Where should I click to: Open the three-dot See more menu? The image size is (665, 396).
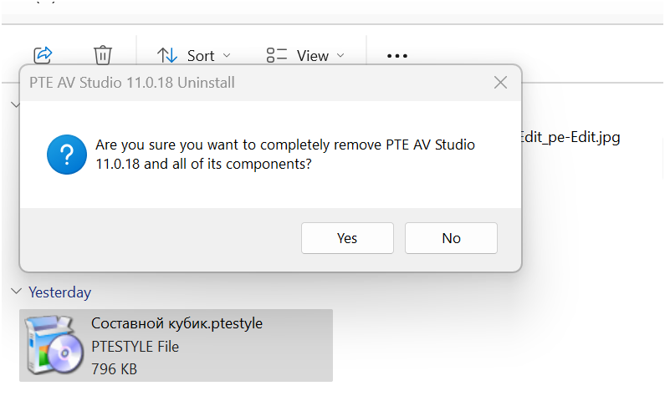pos(397,56)
